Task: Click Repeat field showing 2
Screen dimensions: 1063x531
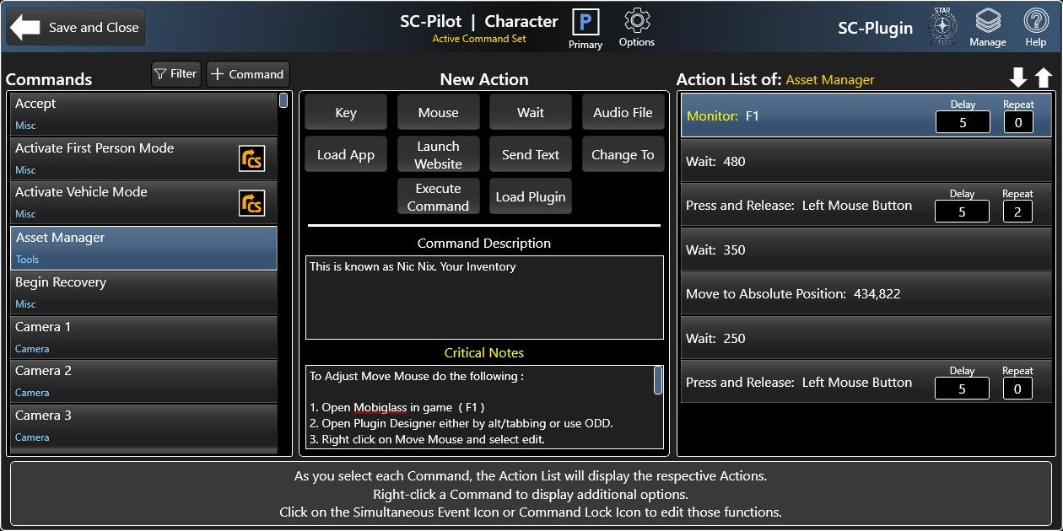Action: click(1017, 212)
